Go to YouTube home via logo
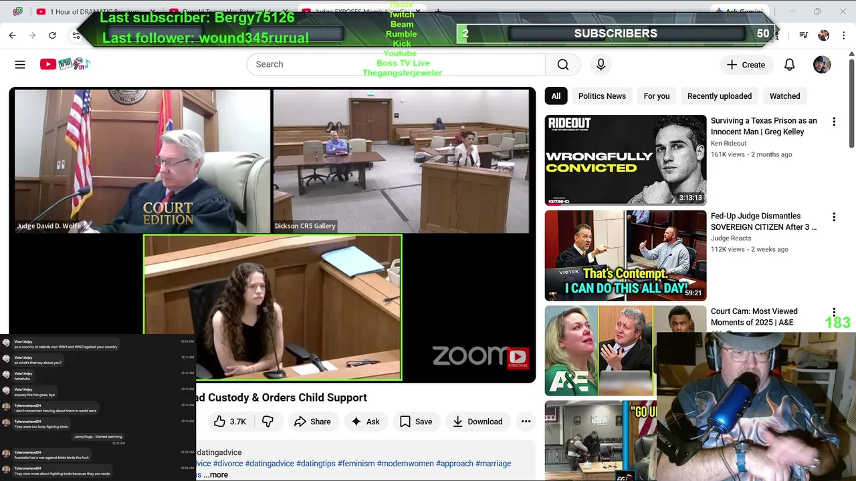The width and height of the screenshot is (856, 481). pos(65,64)
